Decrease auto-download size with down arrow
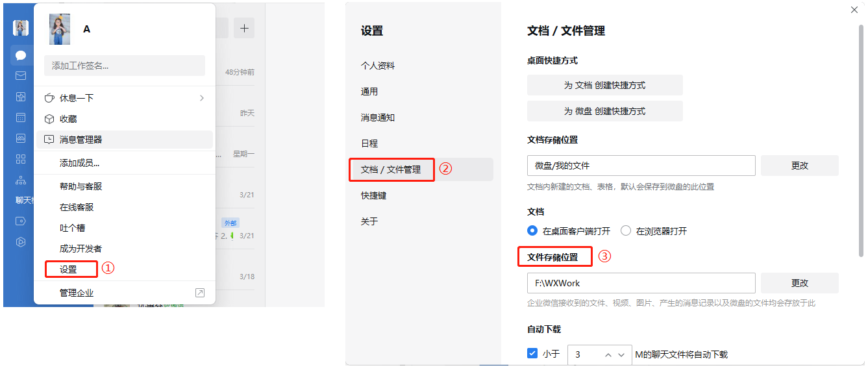 (x=622, y=354)
